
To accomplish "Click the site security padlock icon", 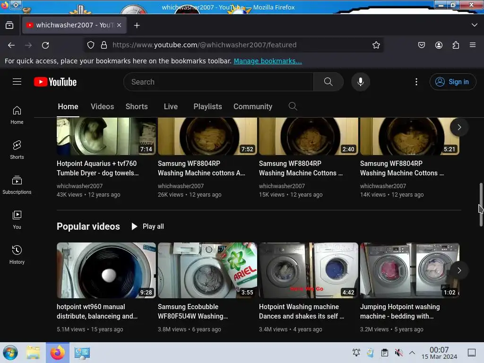I will tap(104, 45).
